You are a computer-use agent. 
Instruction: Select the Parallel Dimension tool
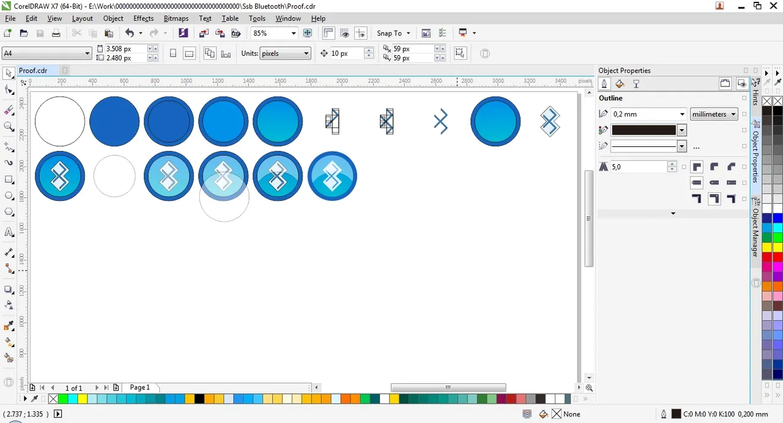(x=9, y=252)
